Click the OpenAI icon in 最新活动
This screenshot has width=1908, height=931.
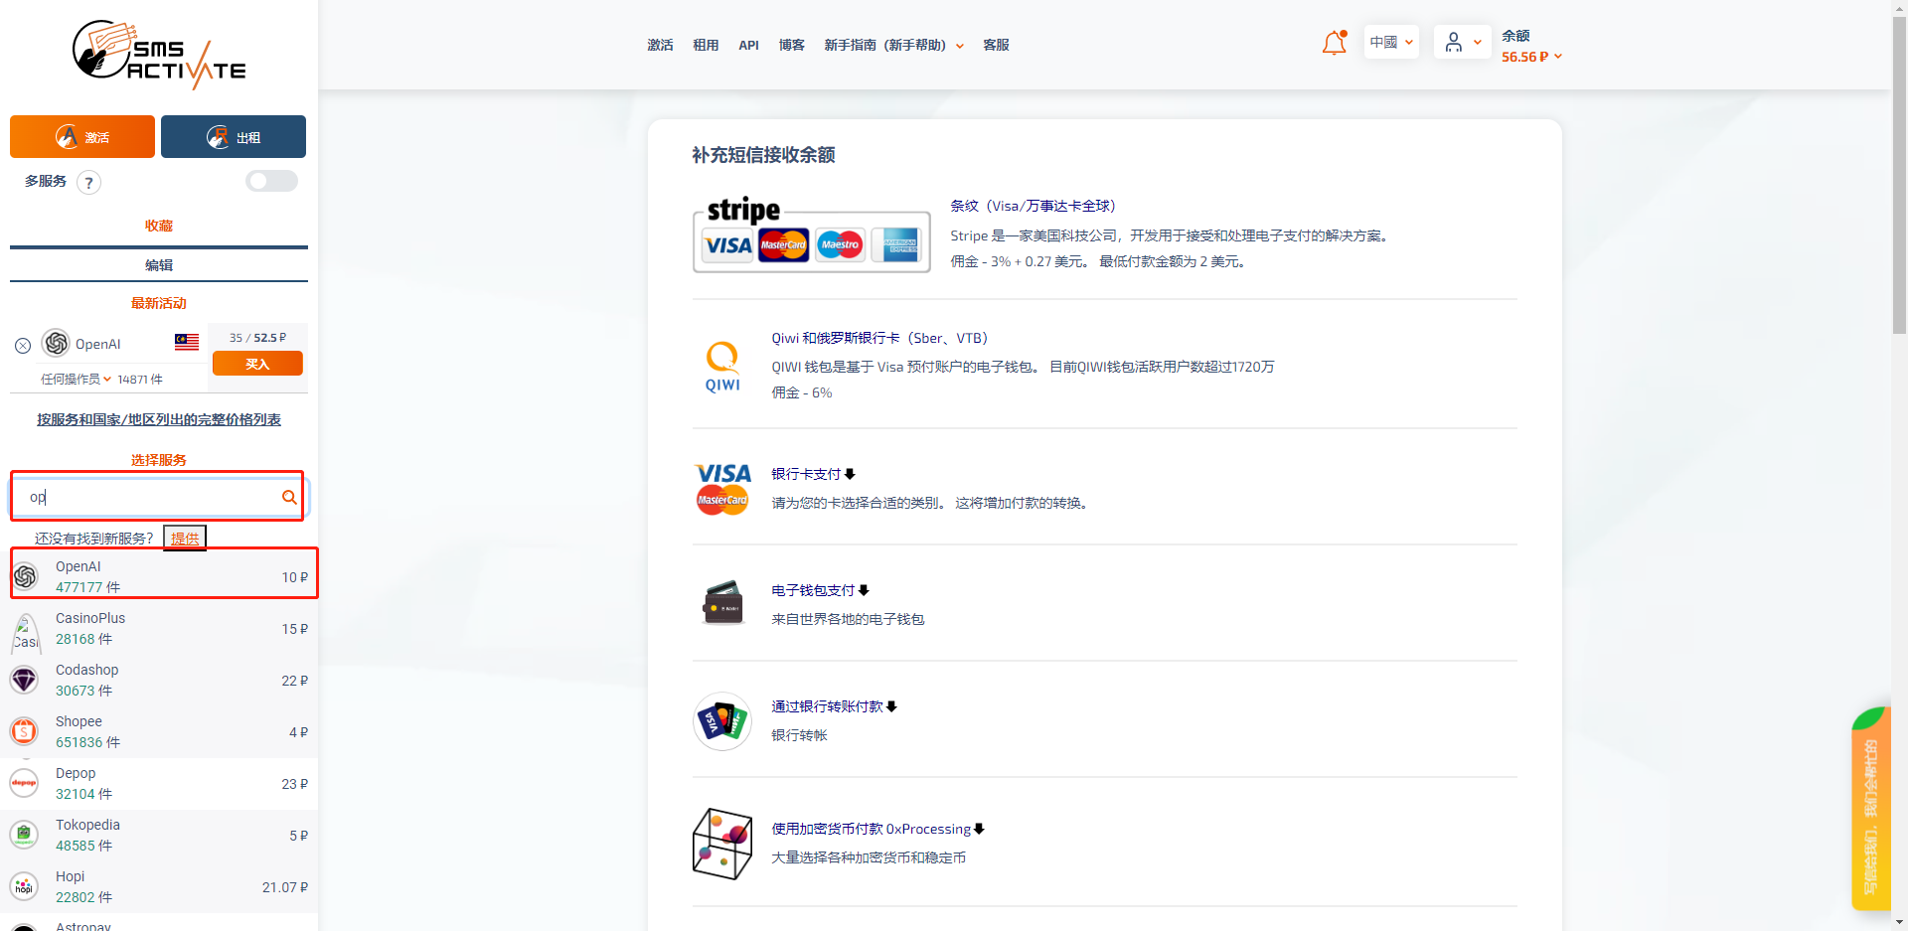coord(57,343)
